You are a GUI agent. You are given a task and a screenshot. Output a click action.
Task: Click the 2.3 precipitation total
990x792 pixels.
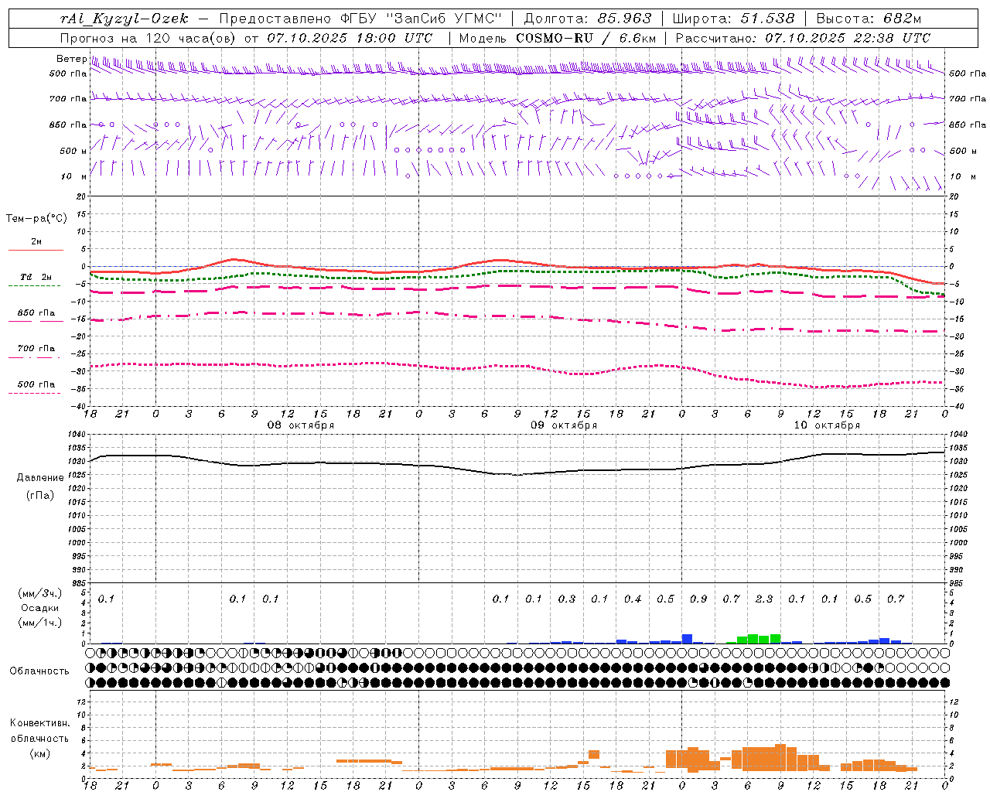point(764,599)
